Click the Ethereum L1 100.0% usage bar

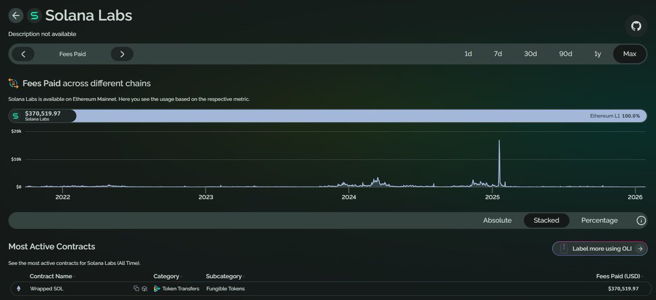point(361,116)
